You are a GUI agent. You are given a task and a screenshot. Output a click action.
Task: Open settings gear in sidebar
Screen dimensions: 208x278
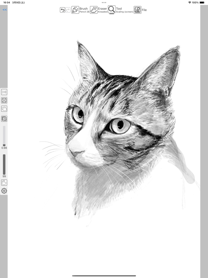pyautogui.click(x=4, y=191)
